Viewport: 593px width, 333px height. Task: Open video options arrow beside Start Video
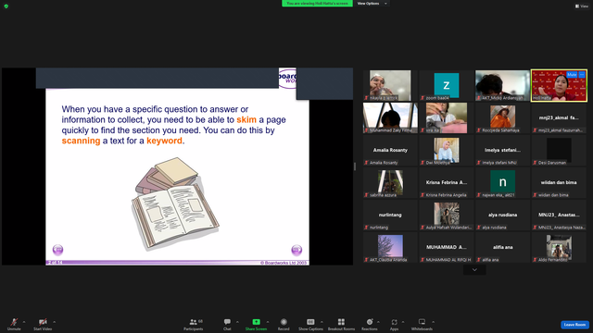(x=54, y=322)
